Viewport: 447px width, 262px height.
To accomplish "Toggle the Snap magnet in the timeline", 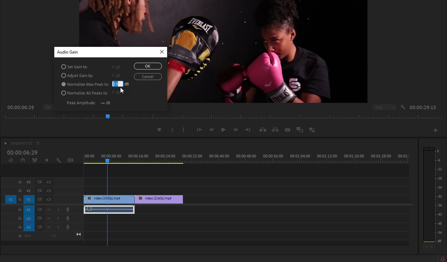I will (x=22, y=160).
